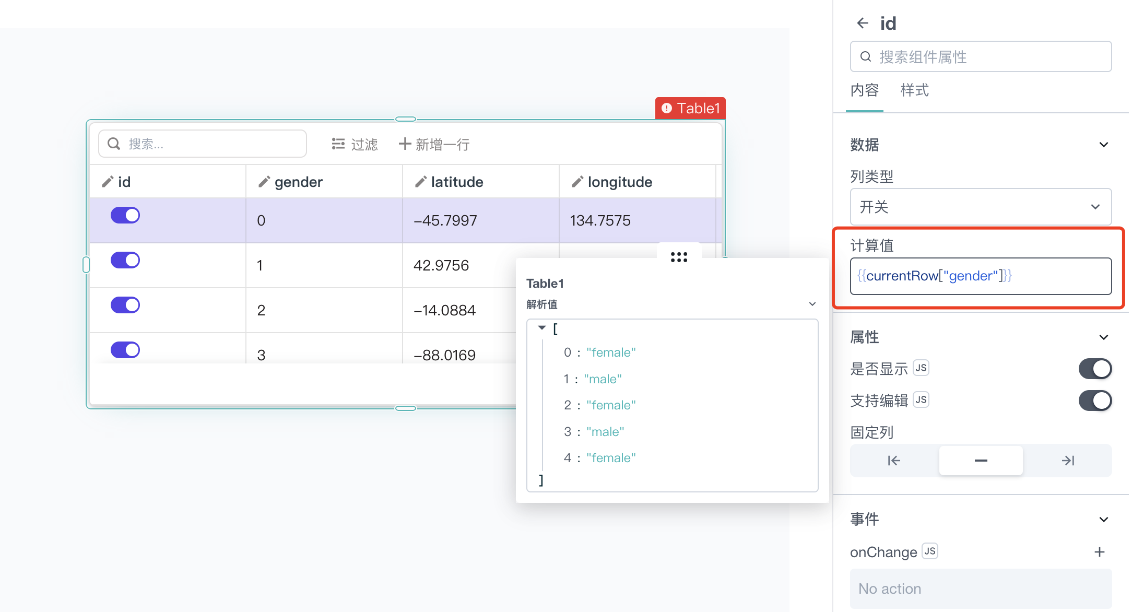Turn off the 是否显示 switch

coord(1095,369)
